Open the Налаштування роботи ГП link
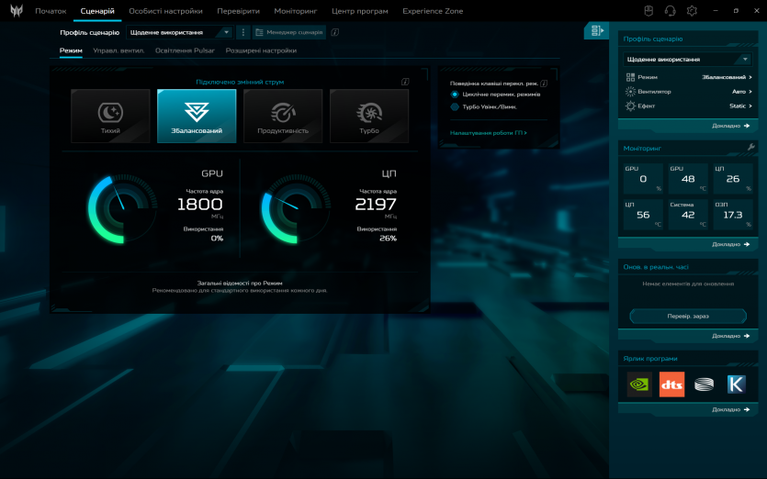This screenshot has width=767, height=479. [x=488, y=133]
